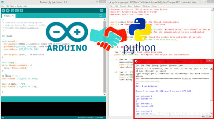Image resolution: width=214 pixels, height=119 pixels.
Task: Click the python pgm.py editor scrollbar up arrow
Action: pos(212,9)
